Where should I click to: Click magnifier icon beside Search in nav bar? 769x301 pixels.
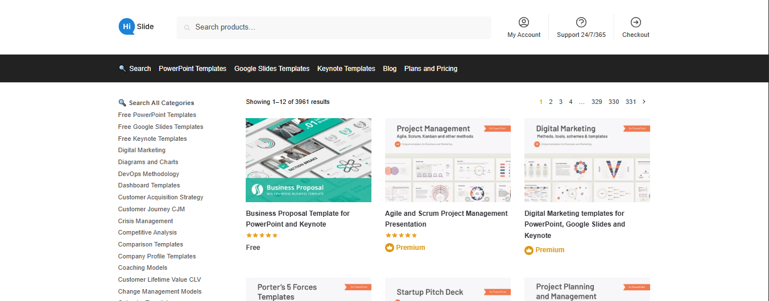[122, 68]
